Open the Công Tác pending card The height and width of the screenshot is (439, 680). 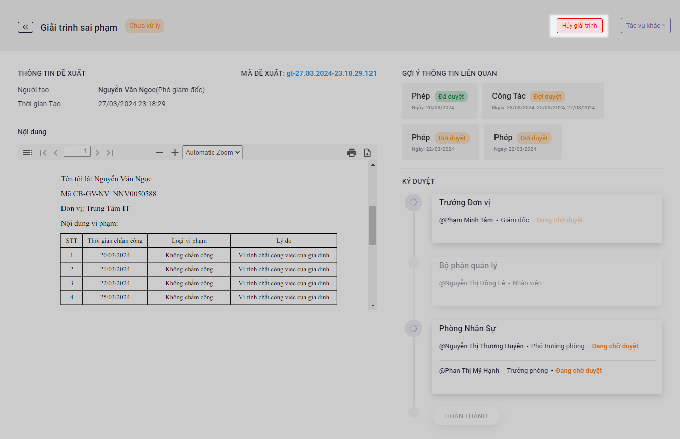point(543,101)
